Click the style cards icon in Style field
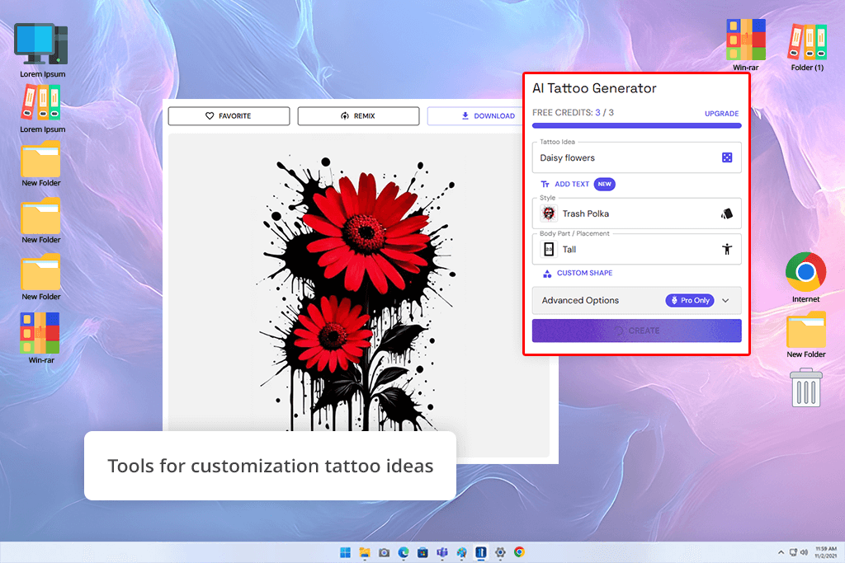Screen dimensions: 845x563 tap(726, 213)
